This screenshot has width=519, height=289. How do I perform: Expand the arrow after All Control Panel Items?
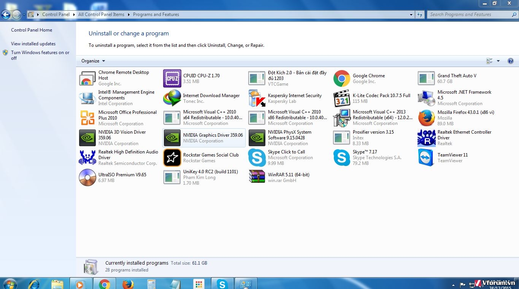tap(129, 14)
